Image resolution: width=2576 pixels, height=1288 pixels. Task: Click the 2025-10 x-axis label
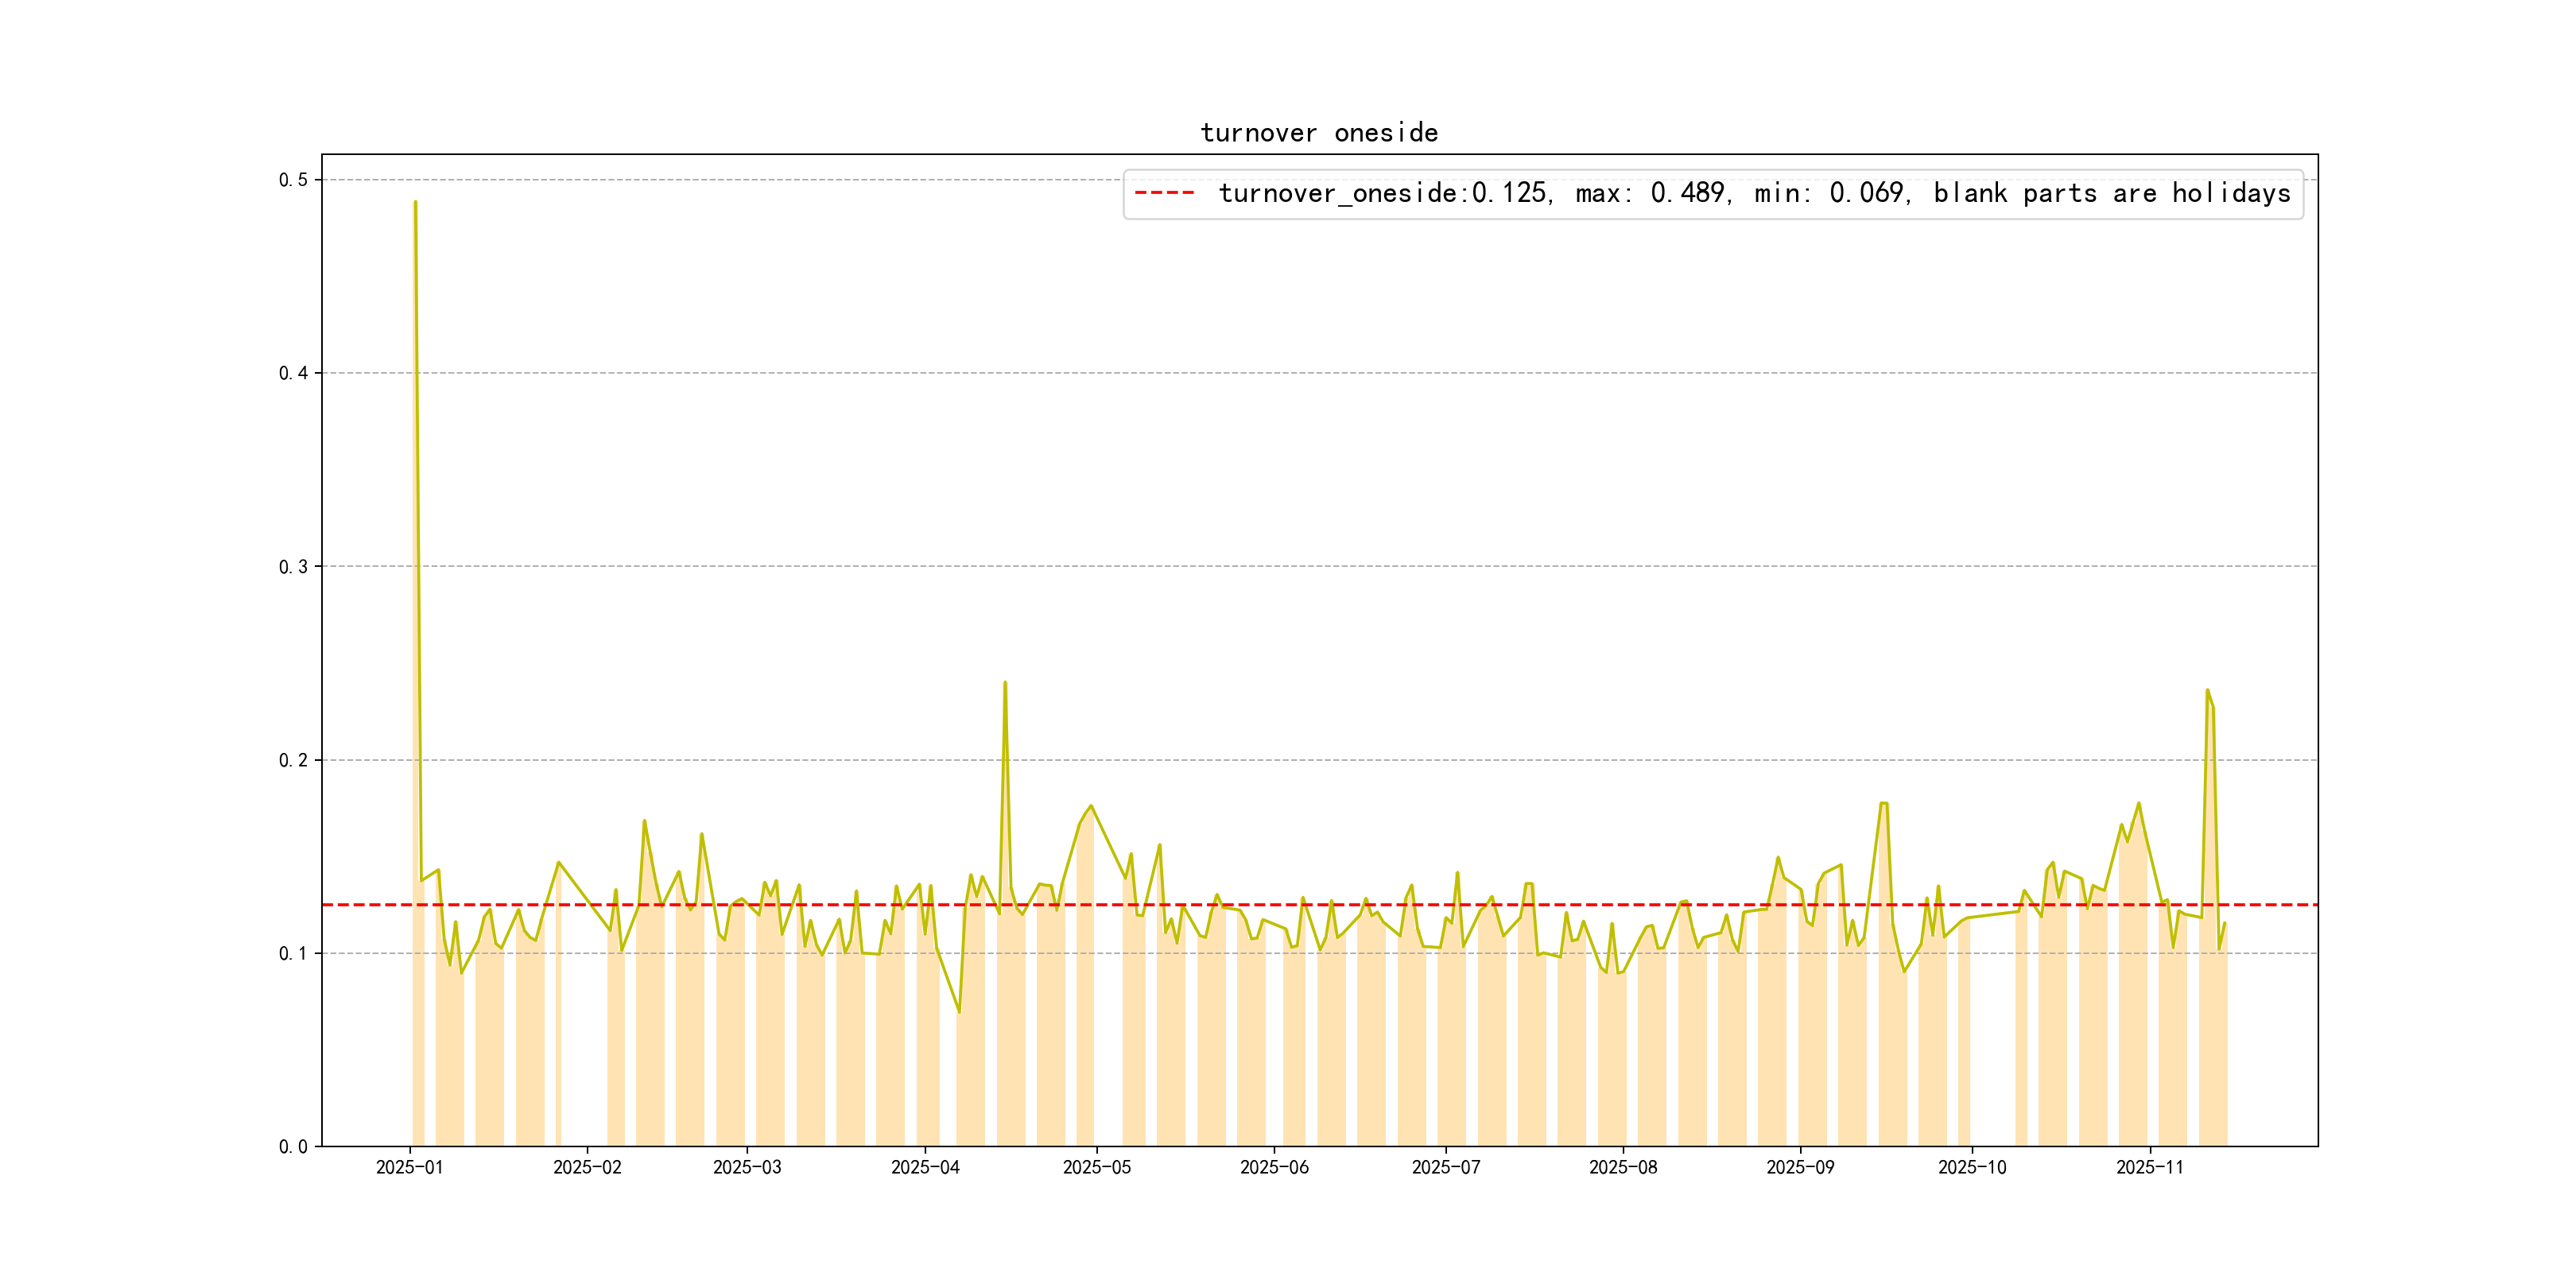(x=1972, y=1167)
